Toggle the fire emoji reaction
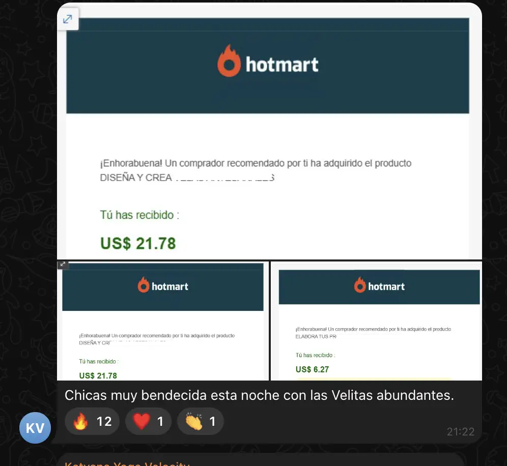Viewport: 507px width, 466px height. (x=92, y=421)
